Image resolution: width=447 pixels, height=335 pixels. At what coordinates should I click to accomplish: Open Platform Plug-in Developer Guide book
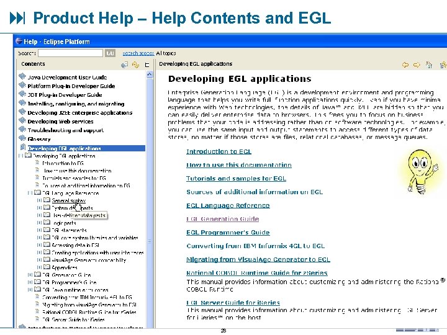71,86
